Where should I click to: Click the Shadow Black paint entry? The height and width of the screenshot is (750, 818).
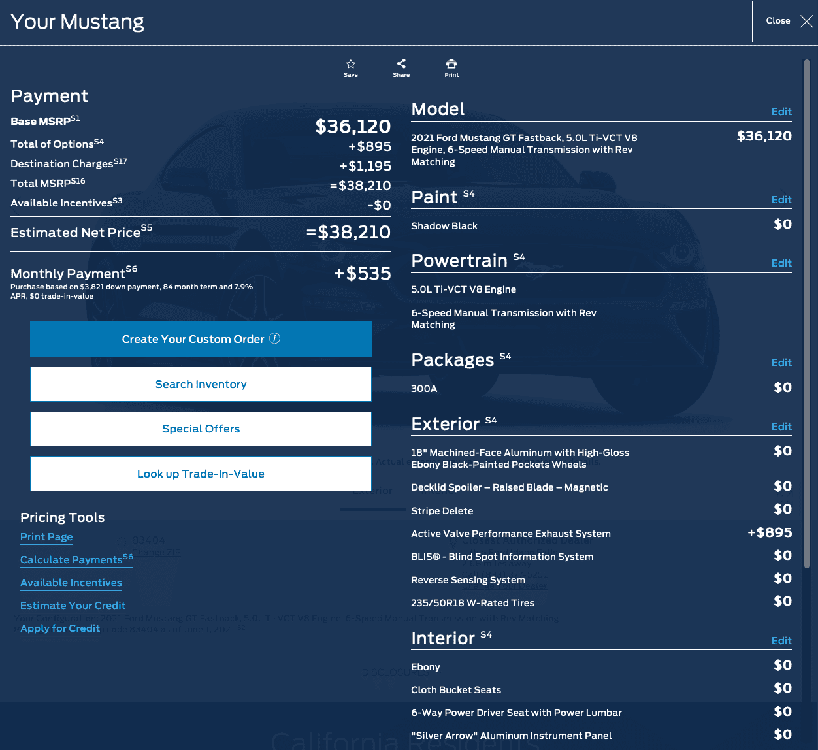tap(444, 226)
